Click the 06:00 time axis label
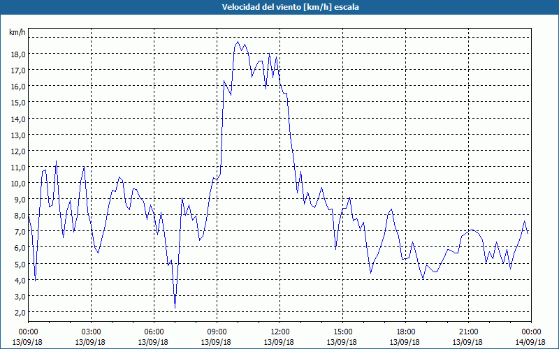The image size is (559, 349). coord(154,332)
